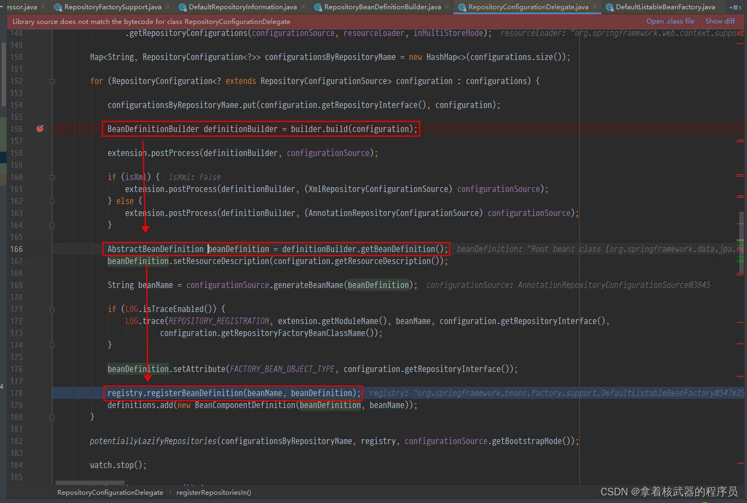
Task: Click line number 166 in the gutter
Action: (x=16, y=249)
